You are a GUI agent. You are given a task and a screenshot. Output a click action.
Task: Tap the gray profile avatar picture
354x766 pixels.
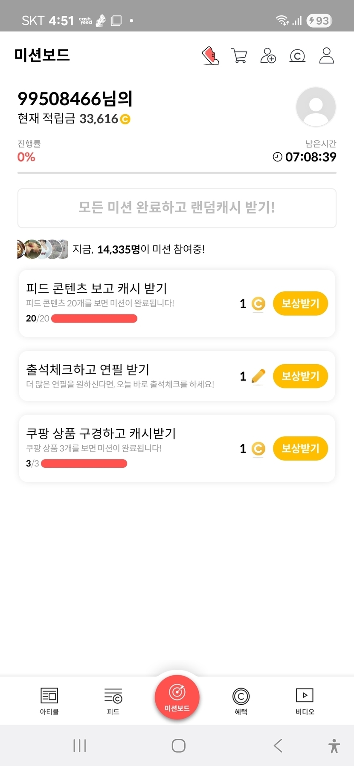click(x=316, y=107)
